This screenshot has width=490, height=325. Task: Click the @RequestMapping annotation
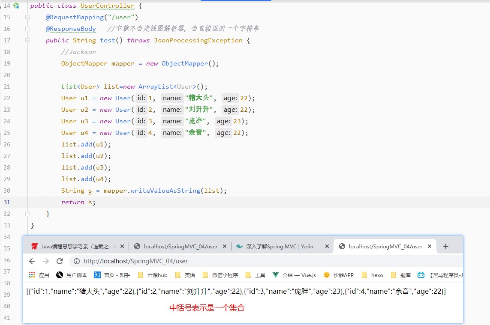tap(75, 17)
